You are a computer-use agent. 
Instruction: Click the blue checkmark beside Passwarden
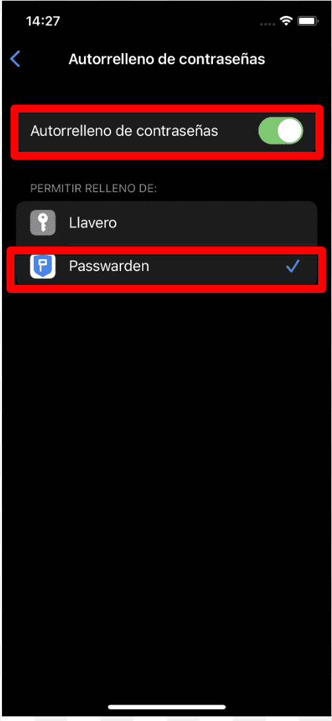[x=292, y=266]
